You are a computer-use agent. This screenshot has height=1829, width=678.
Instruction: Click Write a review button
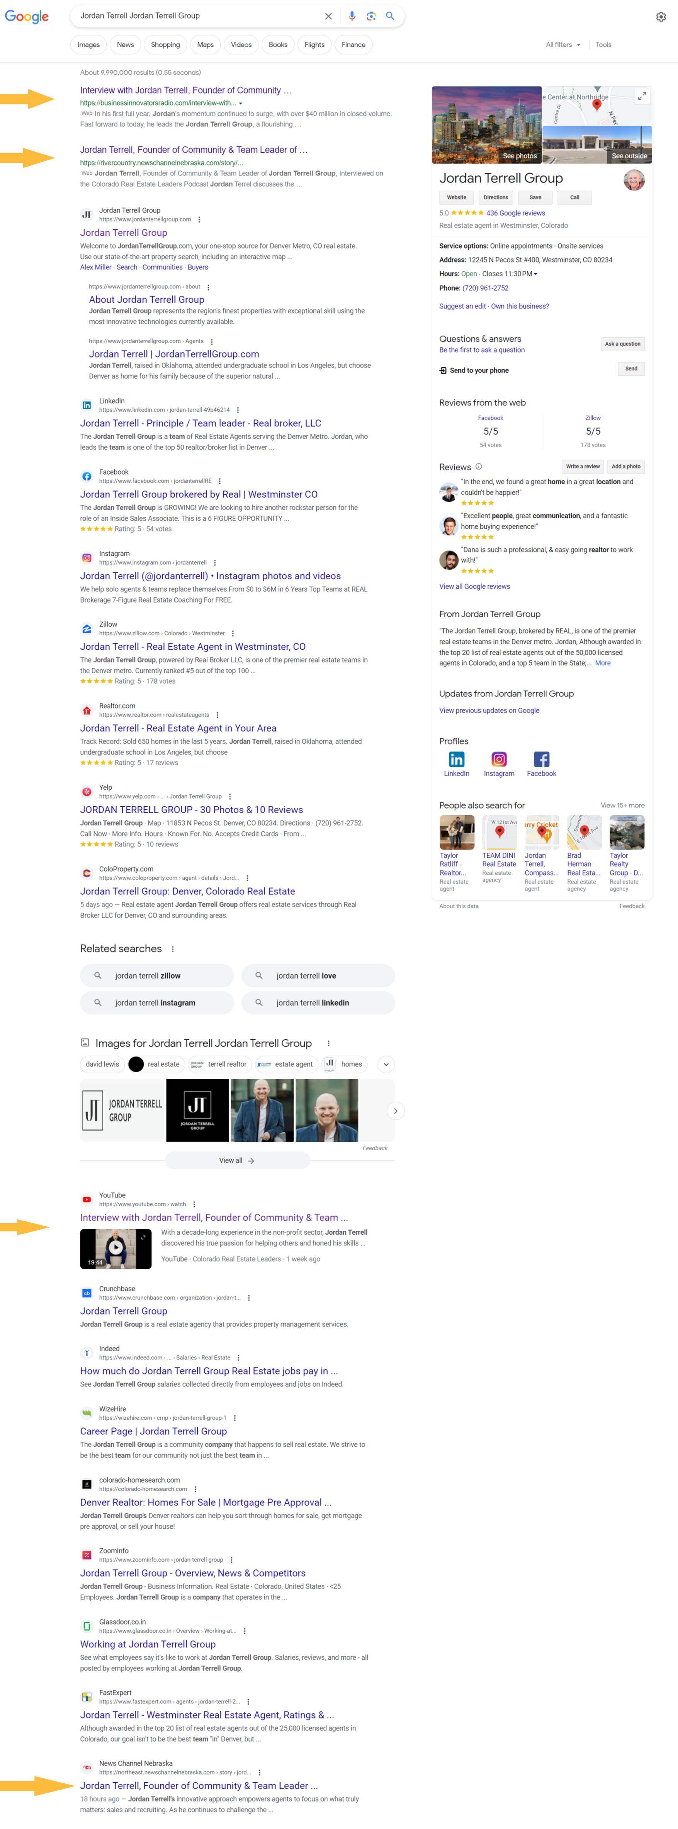pyautogui.click(x=582, y=467)
